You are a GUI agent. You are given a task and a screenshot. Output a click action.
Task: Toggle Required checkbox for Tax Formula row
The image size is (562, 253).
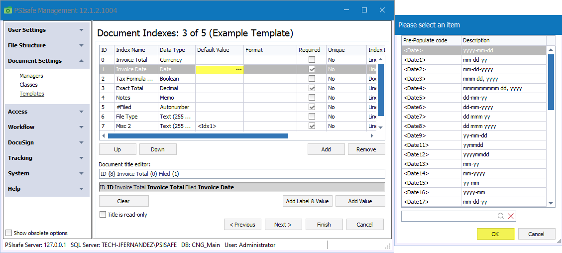[312, 79]
